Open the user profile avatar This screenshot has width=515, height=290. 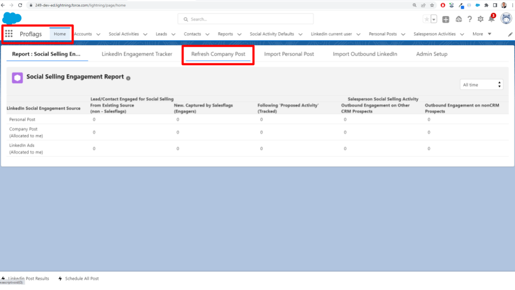(506, 19)
